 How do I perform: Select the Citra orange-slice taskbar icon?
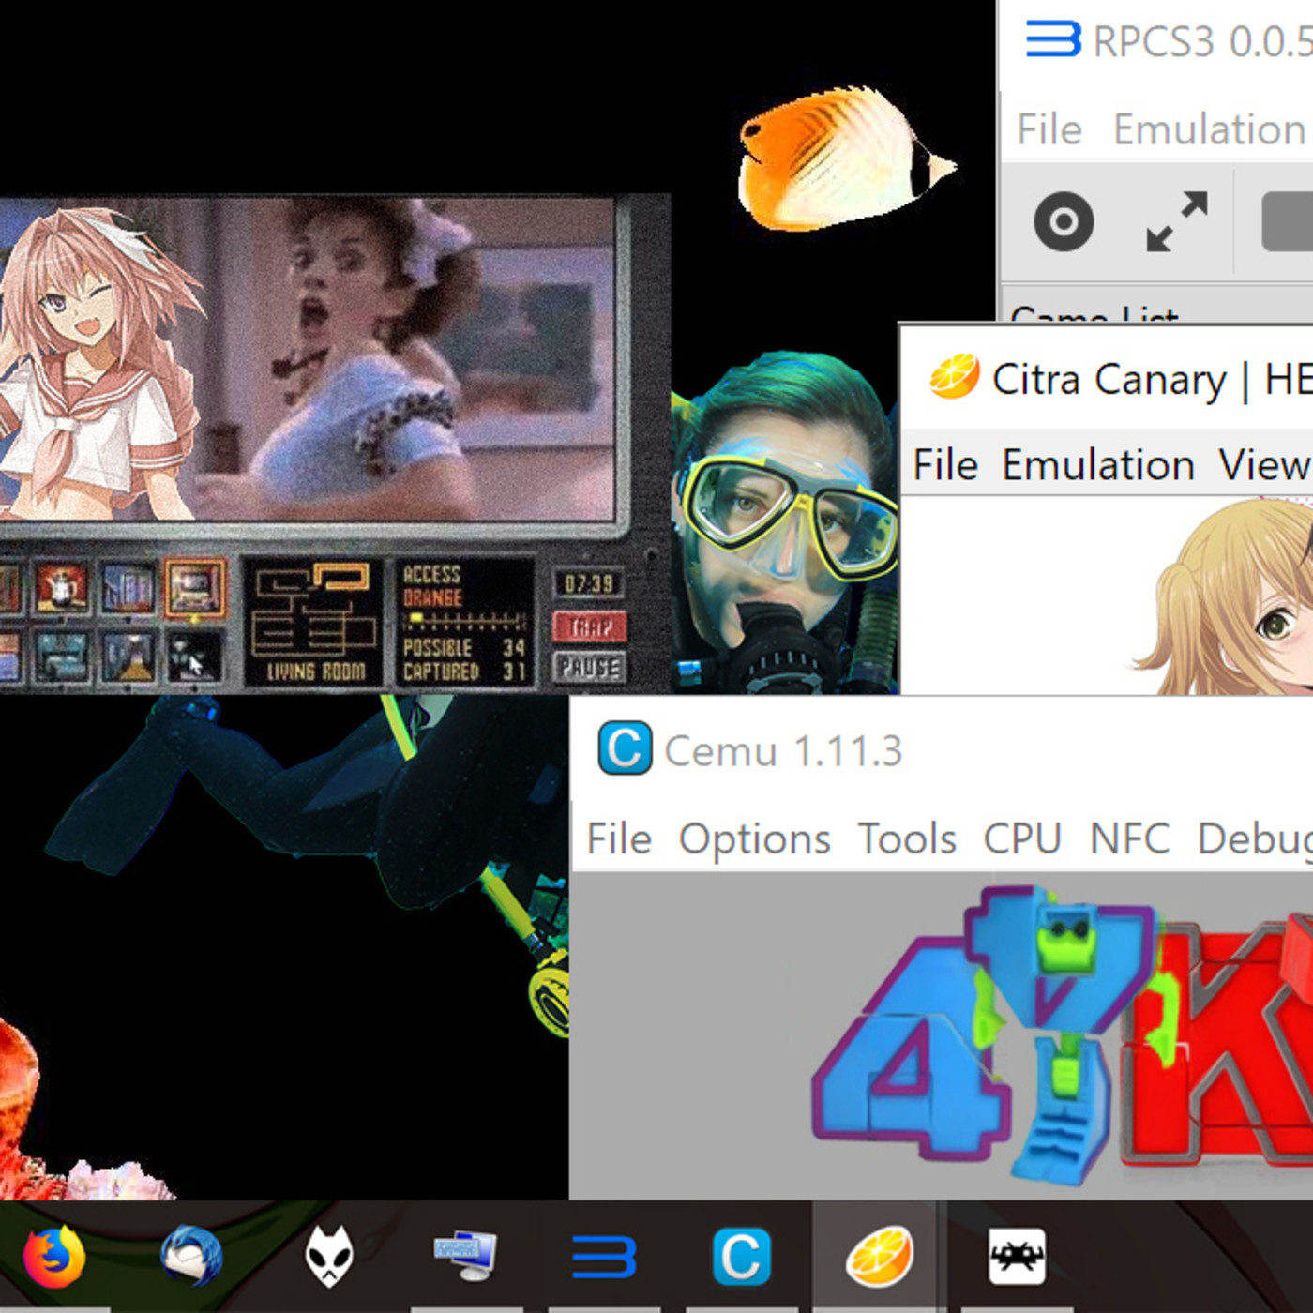tap(879, 1257)
